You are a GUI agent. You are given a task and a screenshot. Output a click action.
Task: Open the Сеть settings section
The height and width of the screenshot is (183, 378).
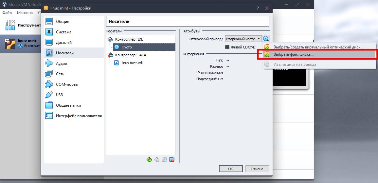click(60, 74)
